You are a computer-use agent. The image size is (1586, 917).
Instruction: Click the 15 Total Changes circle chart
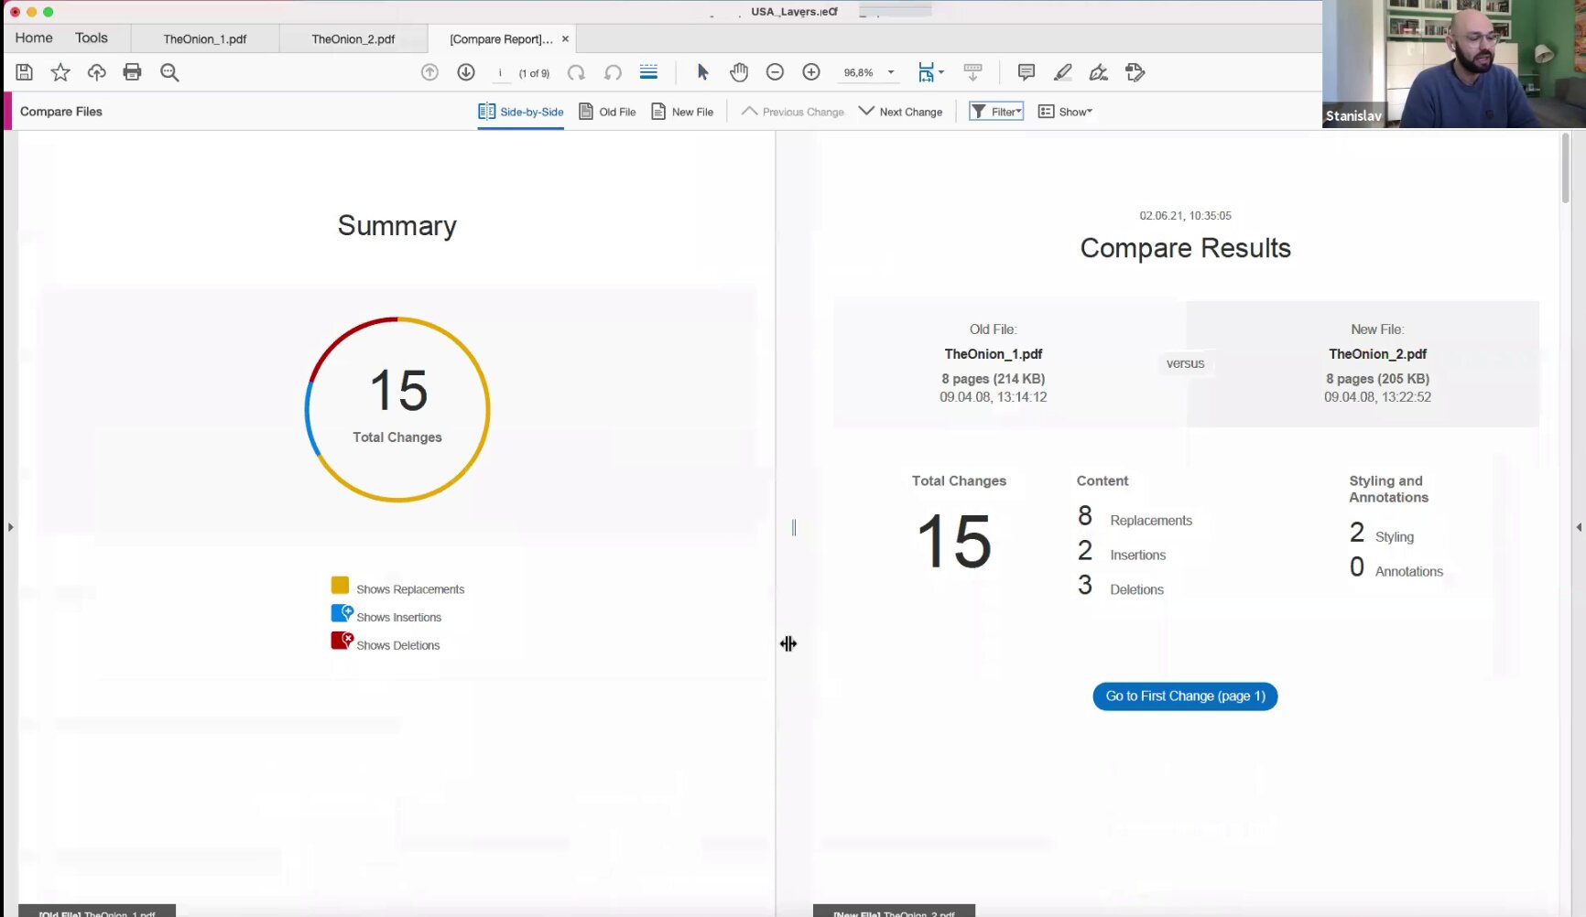pyautogui.click(x=397, y=409)
